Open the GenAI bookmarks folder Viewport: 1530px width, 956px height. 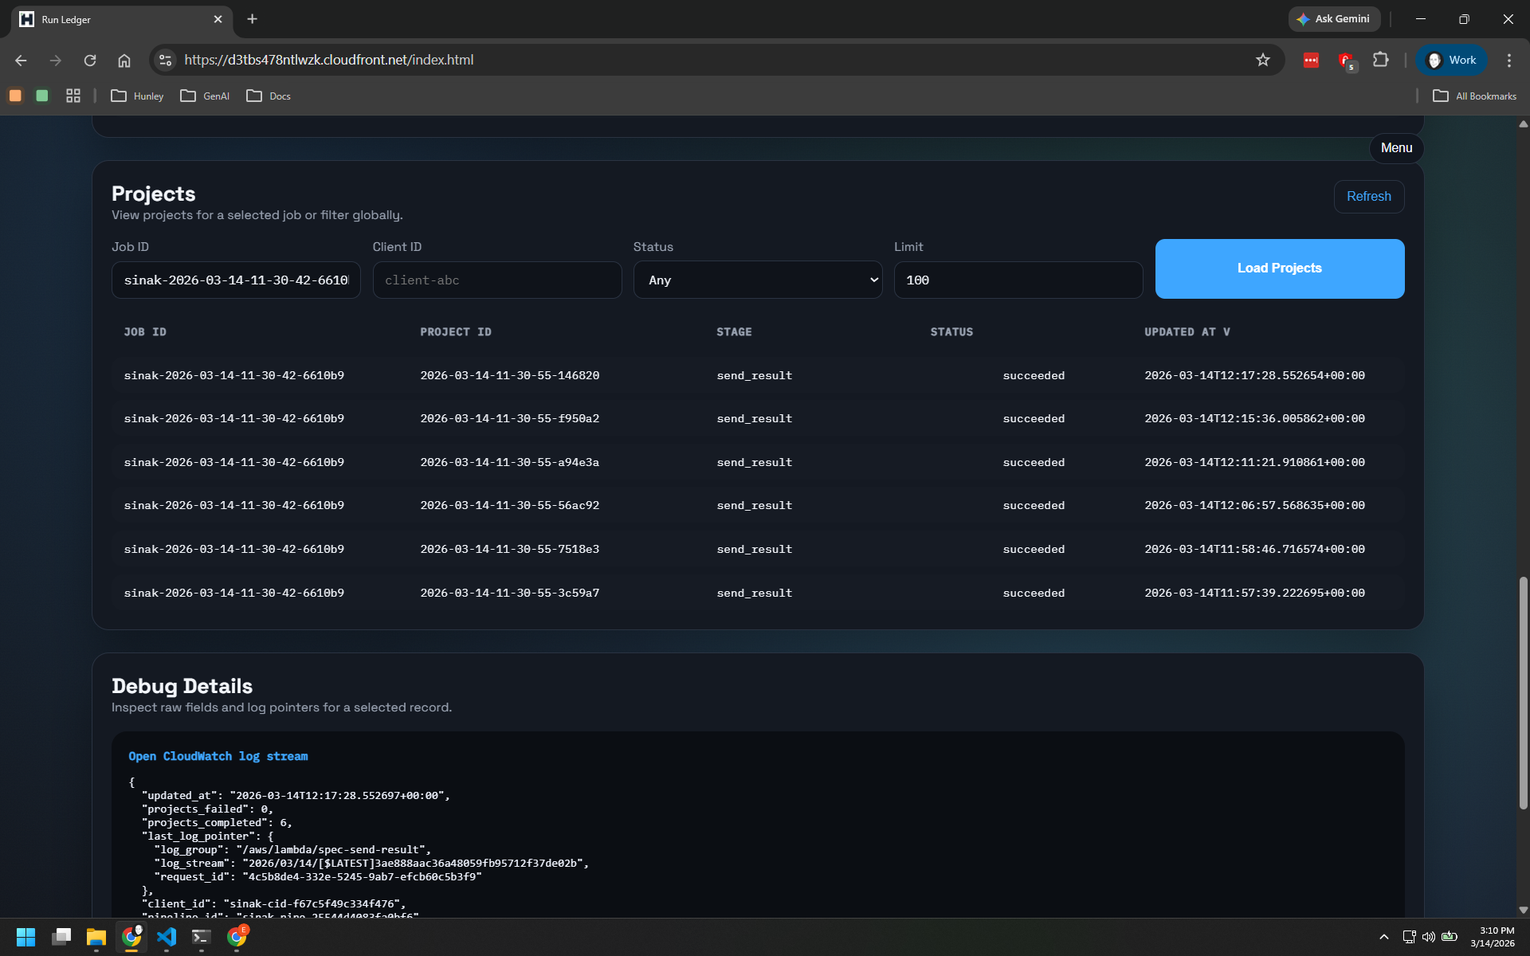(x=206, y=96)
